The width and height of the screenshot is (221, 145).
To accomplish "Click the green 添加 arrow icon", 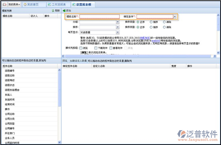I will pyautogui.click(x=64, y=11).
